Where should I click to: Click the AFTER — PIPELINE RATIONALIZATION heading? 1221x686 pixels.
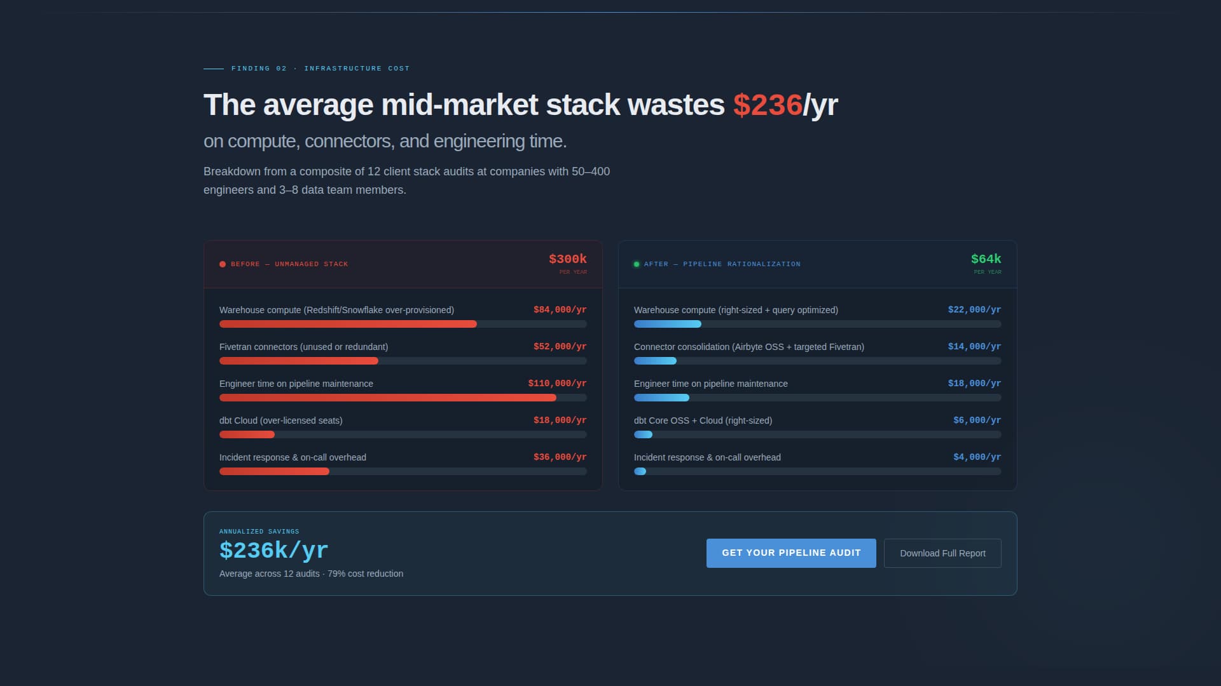722,264
